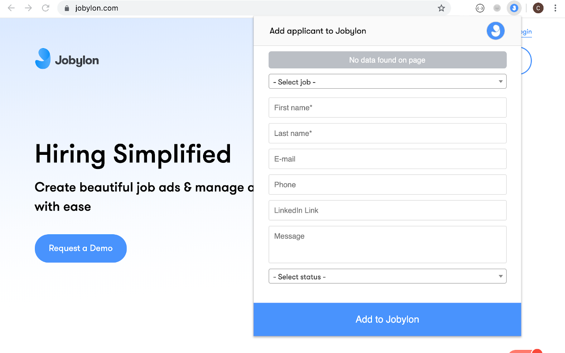
Task: Open the Chrome user profile avatar
Action: click(x=538, y=8)
